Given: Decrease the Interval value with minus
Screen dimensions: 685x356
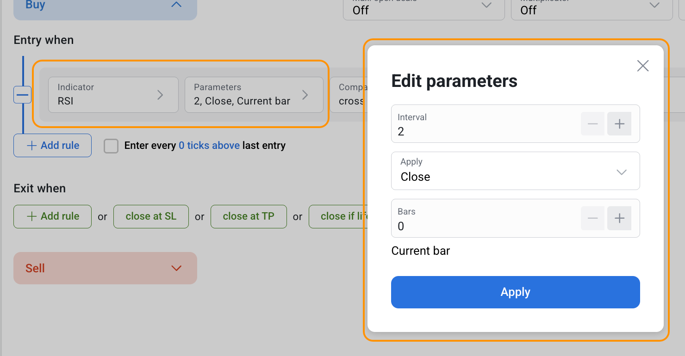Looking at the screenshot, I should coord(592,124).
